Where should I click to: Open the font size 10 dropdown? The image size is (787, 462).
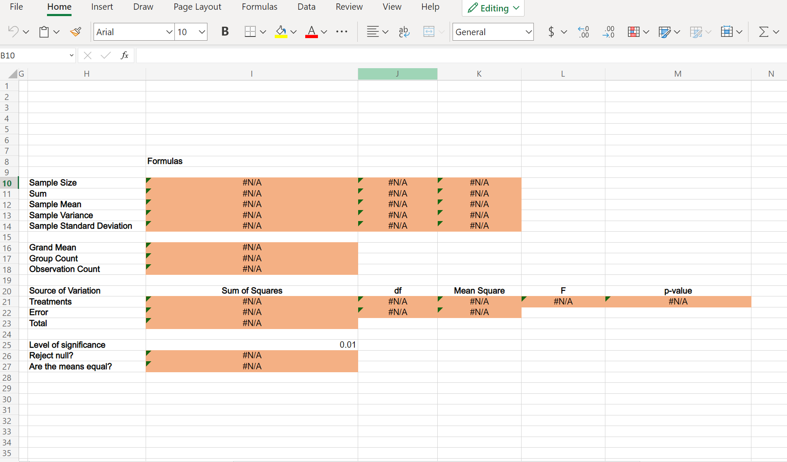(202, 32)
